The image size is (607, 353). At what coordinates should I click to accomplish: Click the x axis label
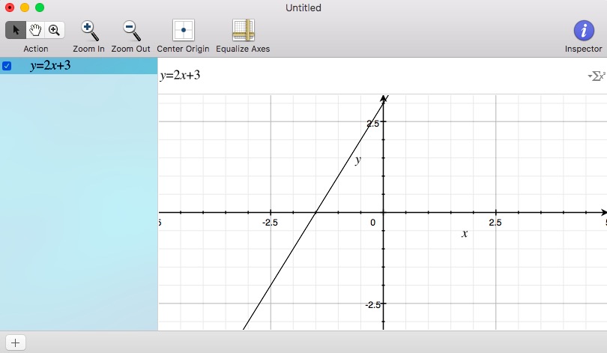point(465,234)
